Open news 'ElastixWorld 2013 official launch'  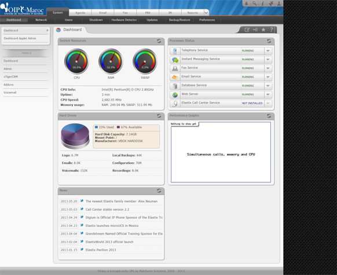pyautogui.click(x=109, y=242)
